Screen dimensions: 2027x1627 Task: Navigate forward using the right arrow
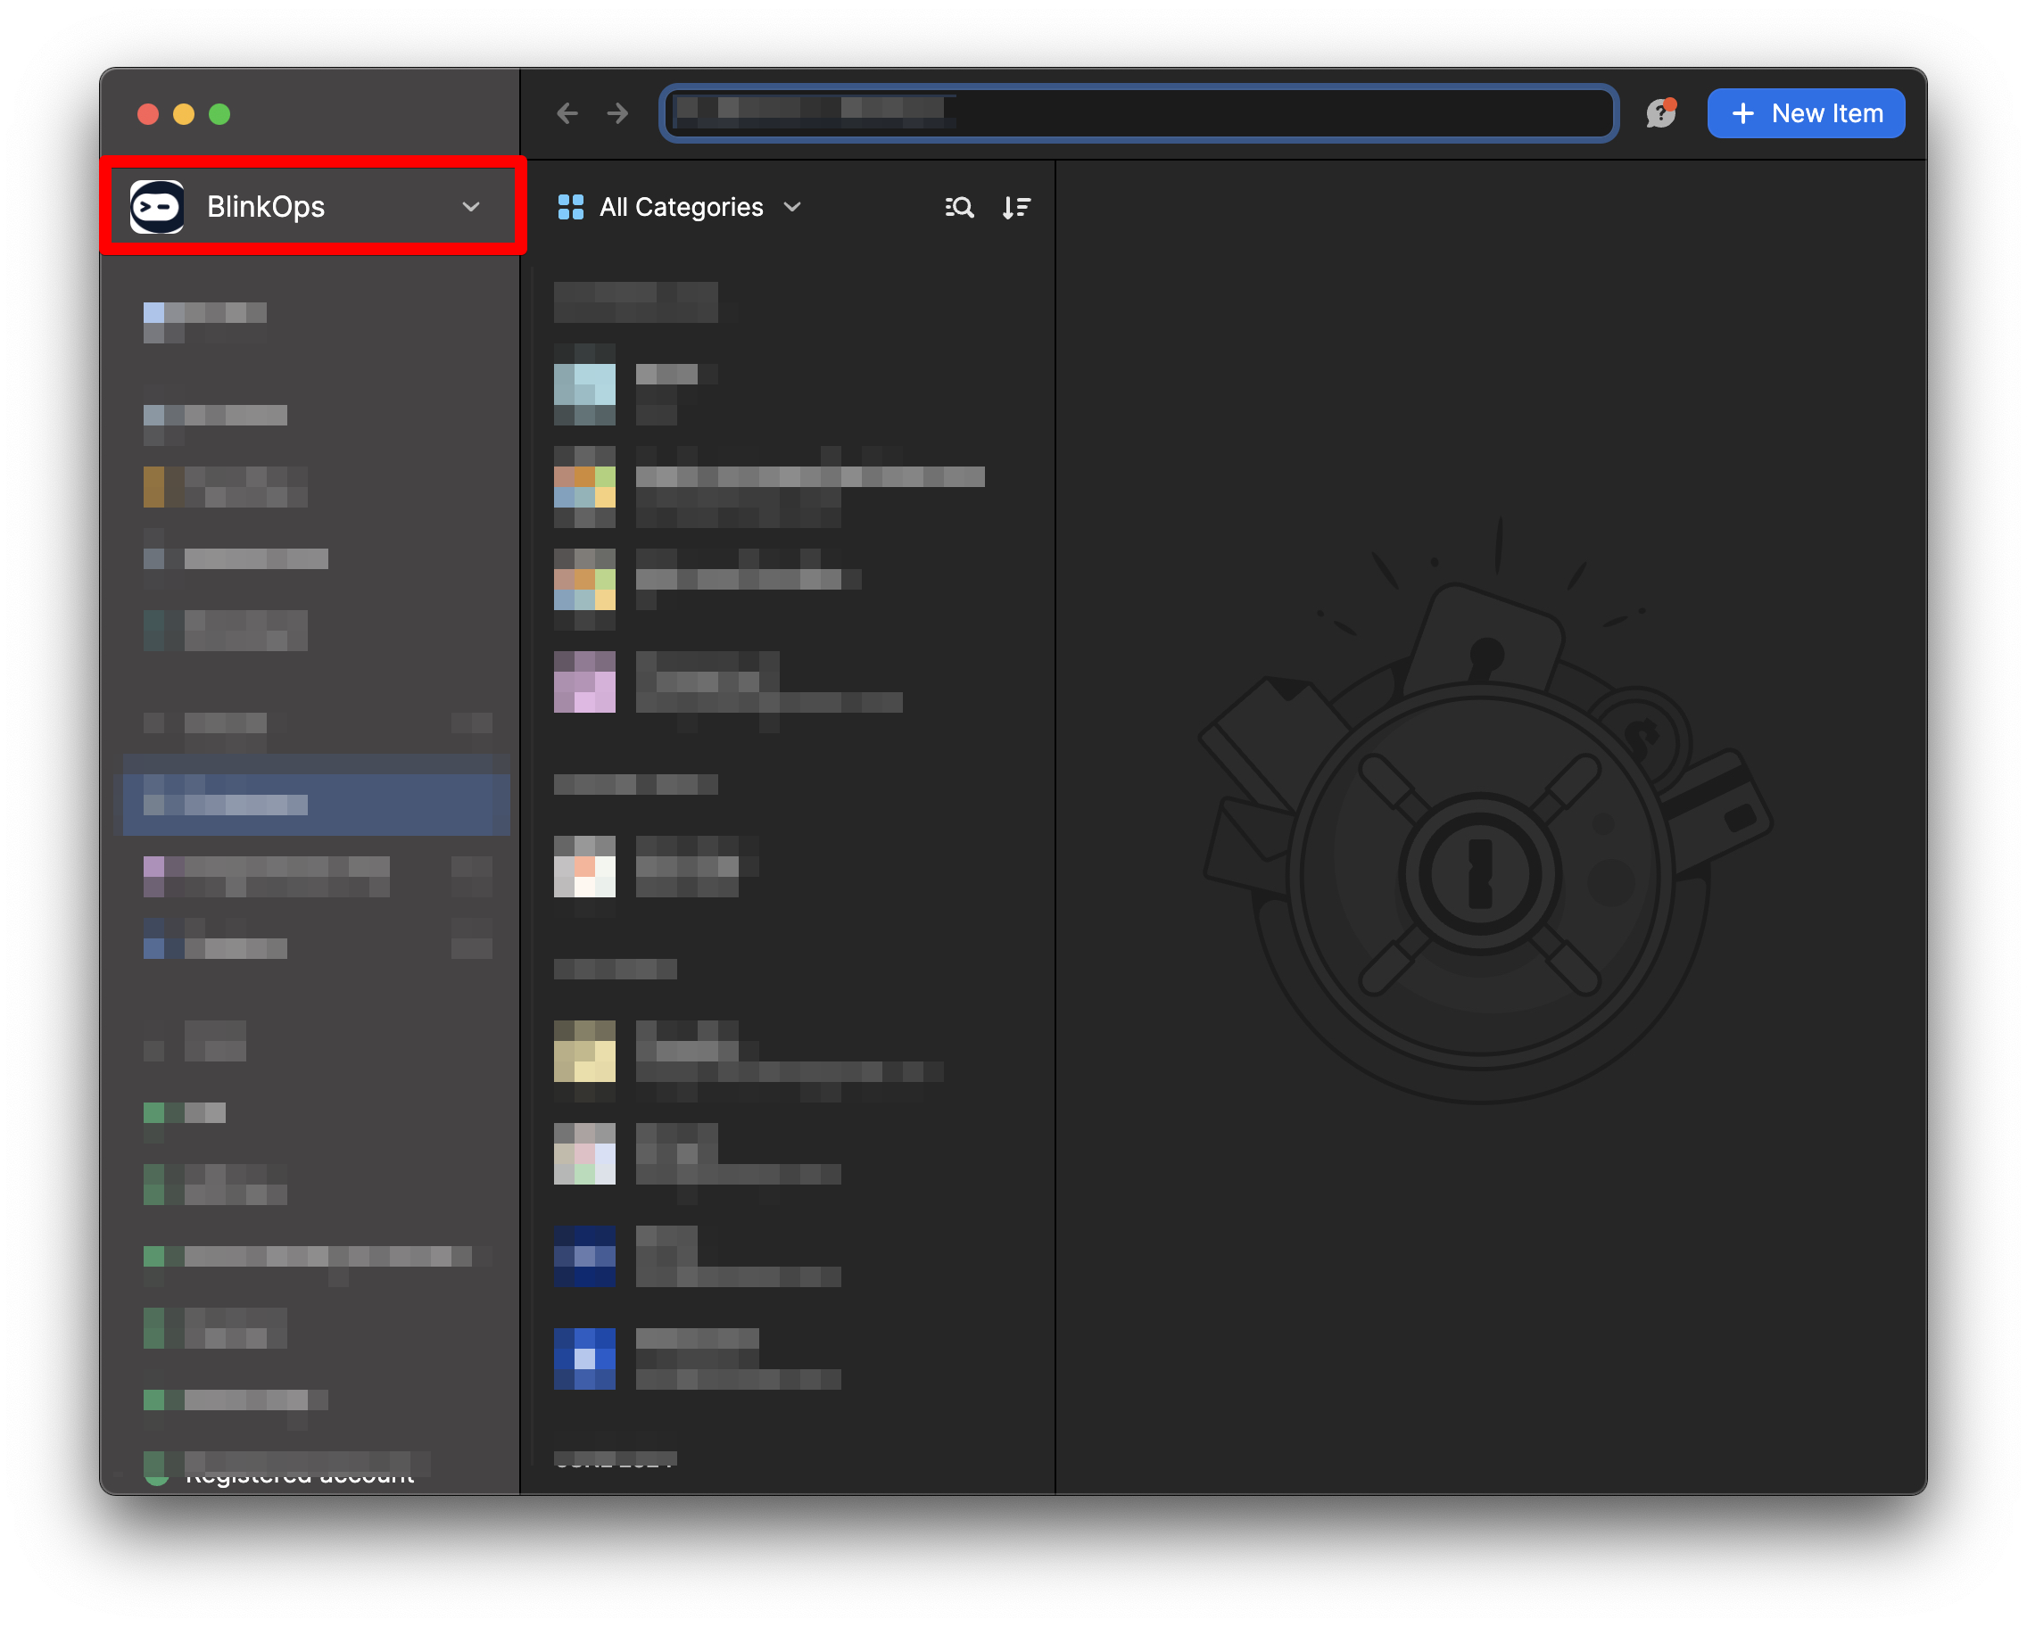[x=616, y=112]
